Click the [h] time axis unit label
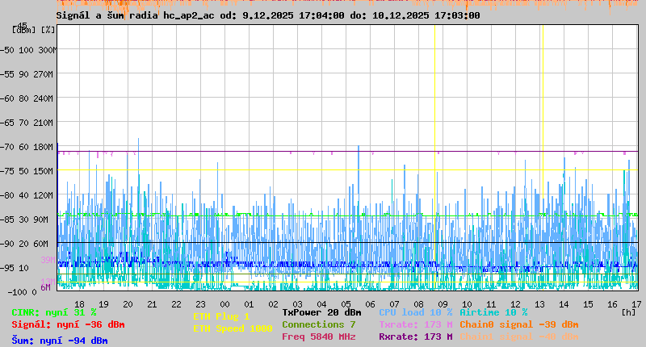The height and width of the screenshot is (347, 646). [x=627, y=312]
